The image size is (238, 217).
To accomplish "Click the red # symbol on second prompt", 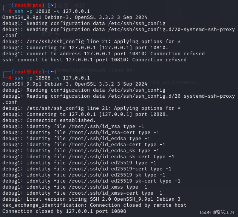I will [x=10, y=78].
